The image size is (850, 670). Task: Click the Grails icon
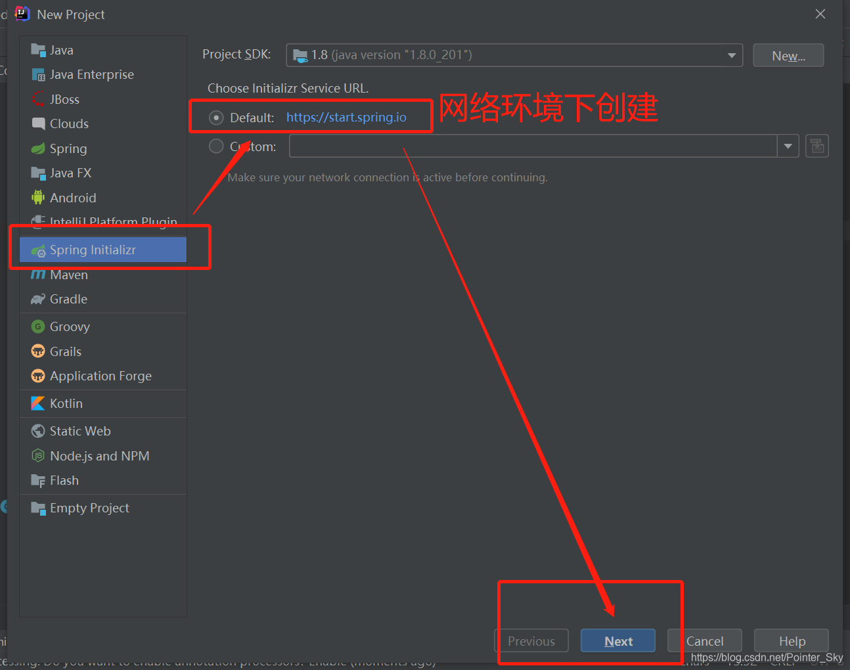38,351
